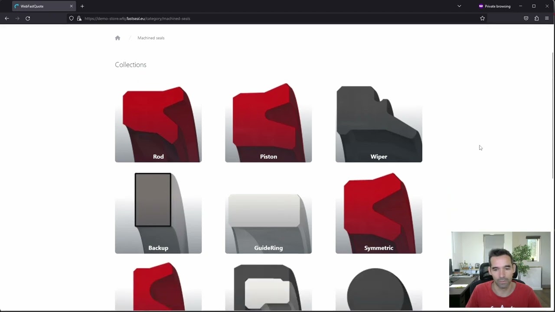Open the Backup ring collection
The image size is (555, 312).
pyautogui.click(x=158, y=212)
